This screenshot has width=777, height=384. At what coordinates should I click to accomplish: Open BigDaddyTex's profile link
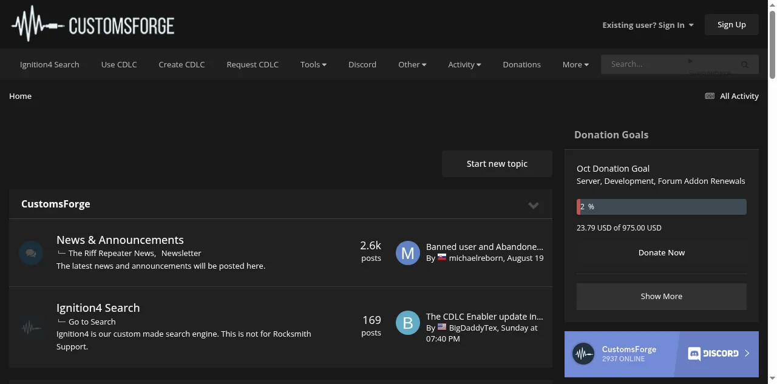(473, 328)
